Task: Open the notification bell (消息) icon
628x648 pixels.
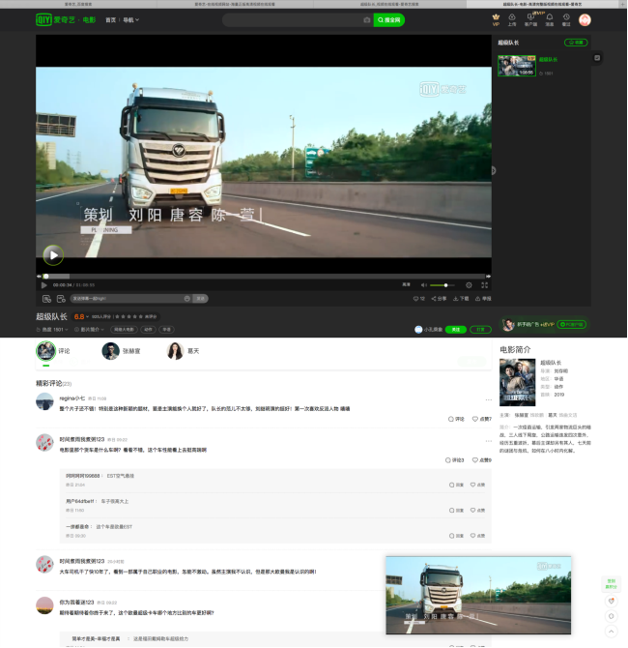Action: 550,19
